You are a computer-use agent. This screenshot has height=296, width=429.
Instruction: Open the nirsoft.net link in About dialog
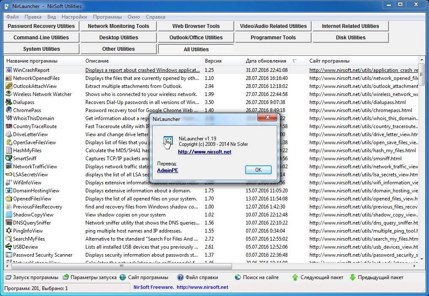tap(205, 152)
